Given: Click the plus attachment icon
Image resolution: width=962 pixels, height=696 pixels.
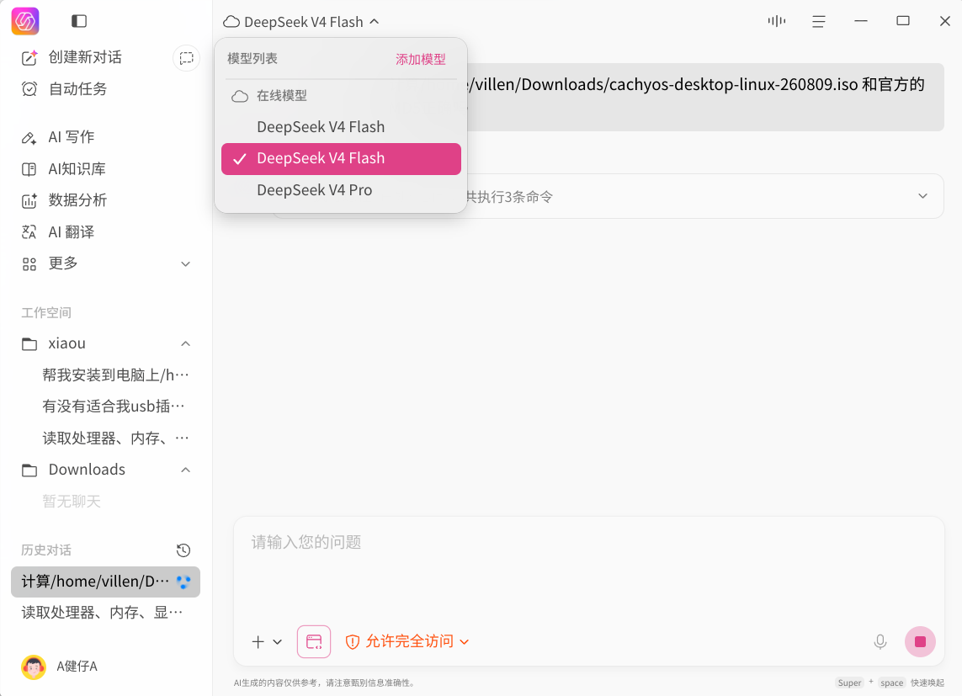Looking at the screenshot, I should coord(258,642).
